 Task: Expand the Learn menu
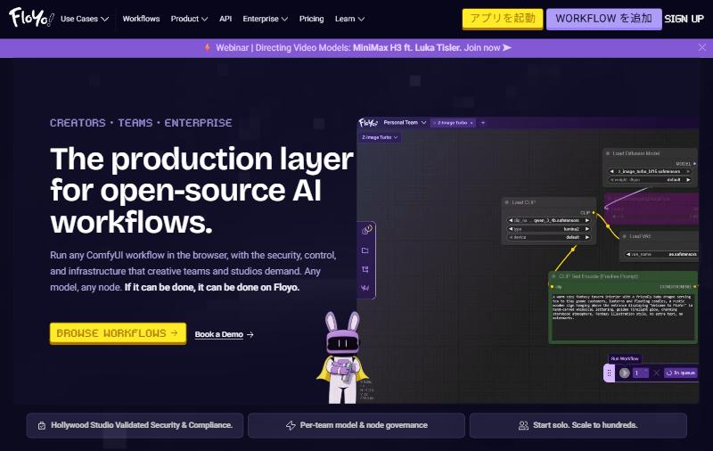(349, 19)
